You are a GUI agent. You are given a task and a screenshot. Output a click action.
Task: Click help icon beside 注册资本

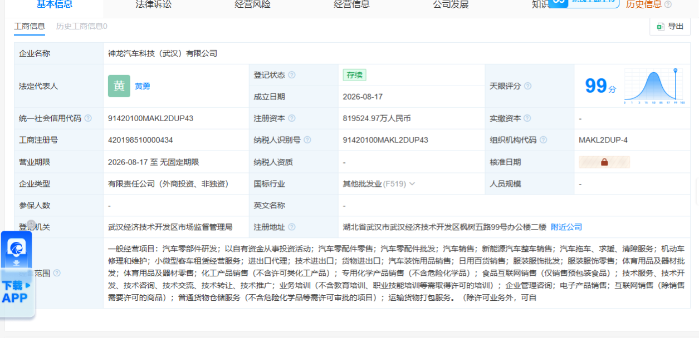[292, 118]
